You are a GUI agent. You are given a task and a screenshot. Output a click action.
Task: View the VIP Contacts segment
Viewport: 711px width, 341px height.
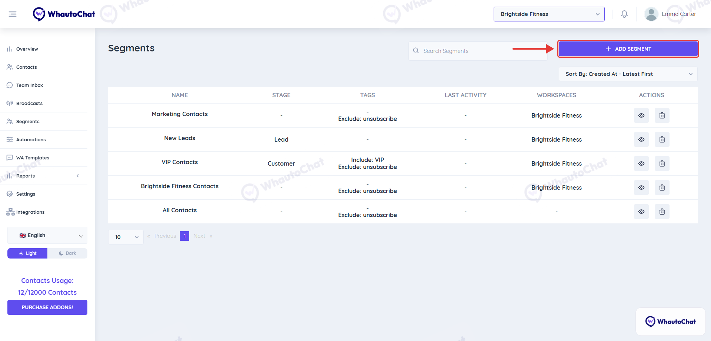(x=641, y=163)
